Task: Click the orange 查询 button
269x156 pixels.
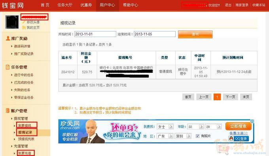Action: click(195, 34)
